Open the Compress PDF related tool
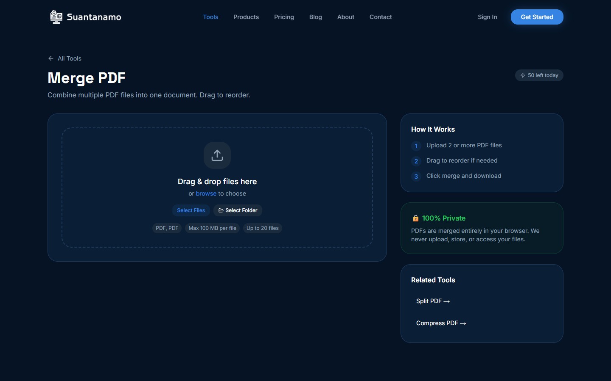The height and width of the screenshot is (381, 611). [x=441, y=323]
